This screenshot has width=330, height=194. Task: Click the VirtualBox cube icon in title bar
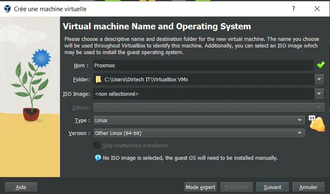[x=7, y=9]
